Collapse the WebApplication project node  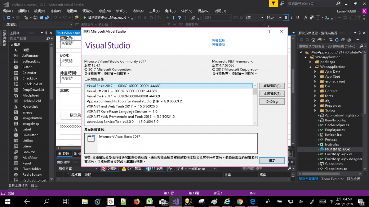[310, 67]
